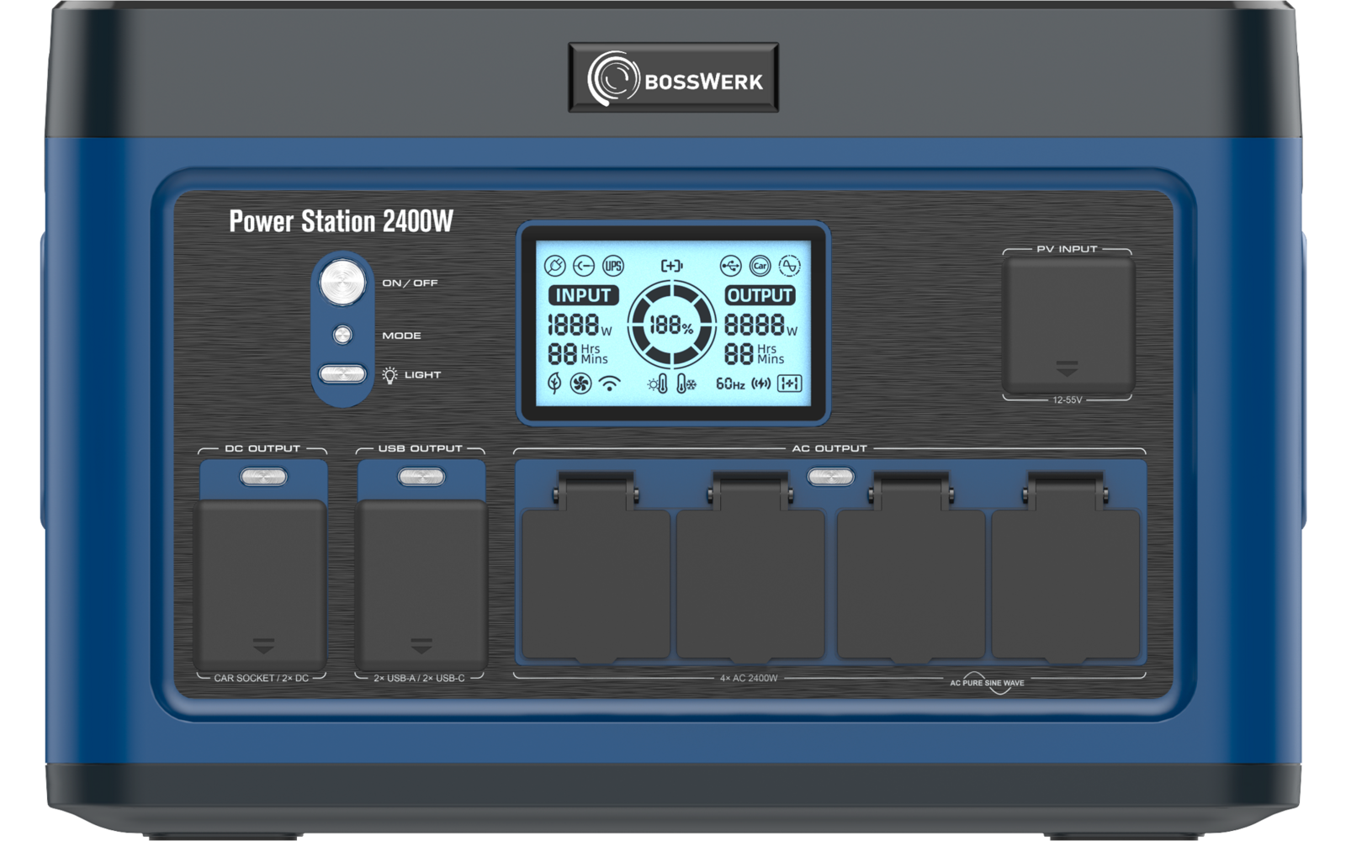The width and height of the screenshot is (1346, 841).
Task: Click the light bulb icon beside LIGHT
Action: 389,375
